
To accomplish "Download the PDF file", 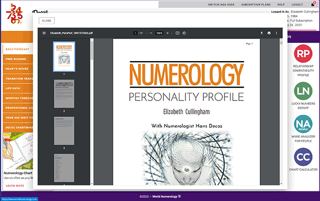I will (x=261, y=33).
